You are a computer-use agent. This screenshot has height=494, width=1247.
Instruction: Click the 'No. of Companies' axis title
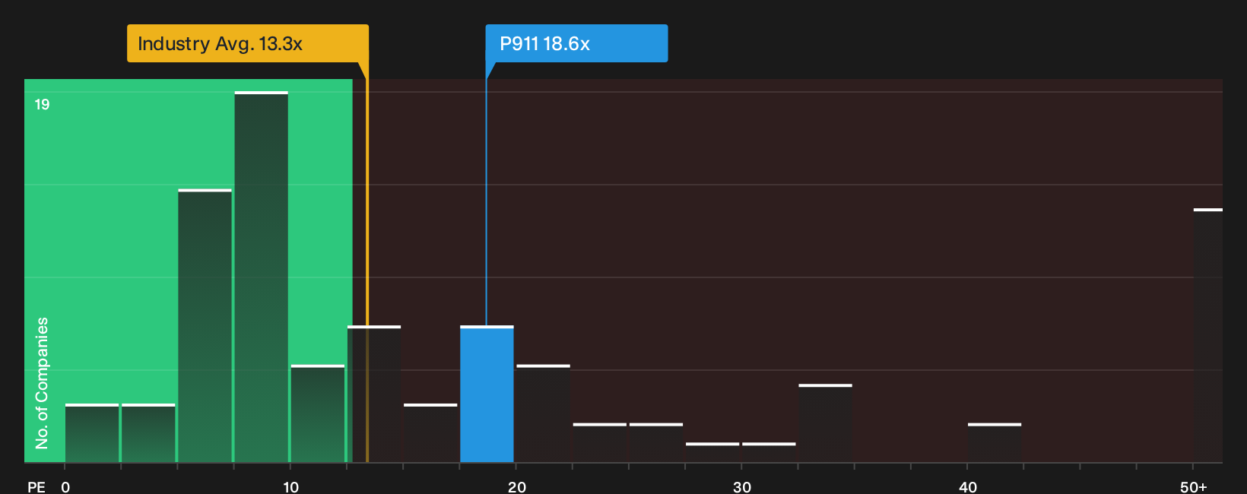(42, 383)
